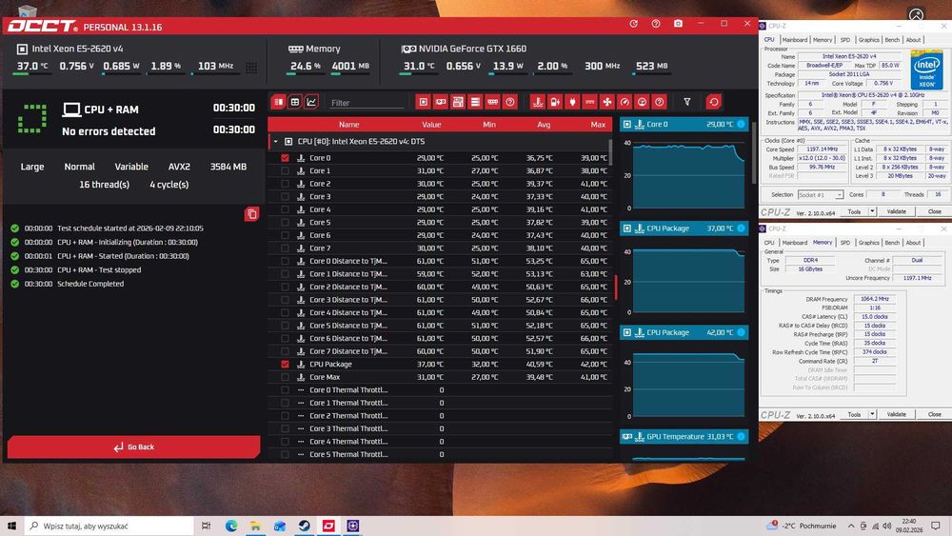The width and height of the screenshot is (952, 536).
Task: Open About tab in lower CPU-Z window
Action: point(913,242)
